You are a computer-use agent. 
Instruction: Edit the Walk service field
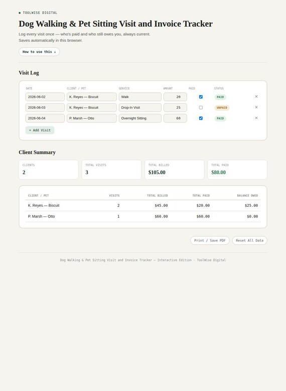point(140,97)
